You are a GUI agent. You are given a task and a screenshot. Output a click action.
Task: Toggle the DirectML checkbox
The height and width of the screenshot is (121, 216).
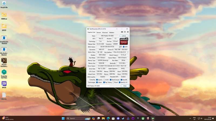[121, 80]
